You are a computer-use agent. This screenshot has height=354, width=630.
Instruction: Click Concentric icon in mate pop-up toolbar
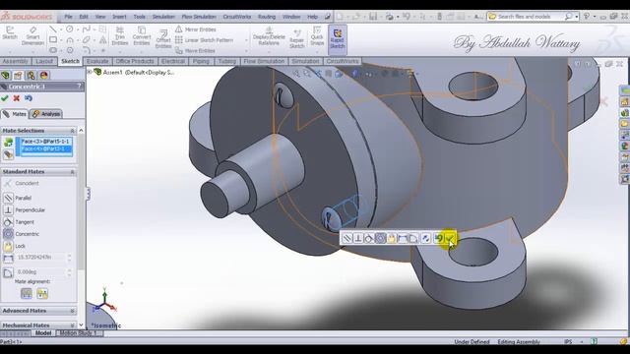click(380, 238)
